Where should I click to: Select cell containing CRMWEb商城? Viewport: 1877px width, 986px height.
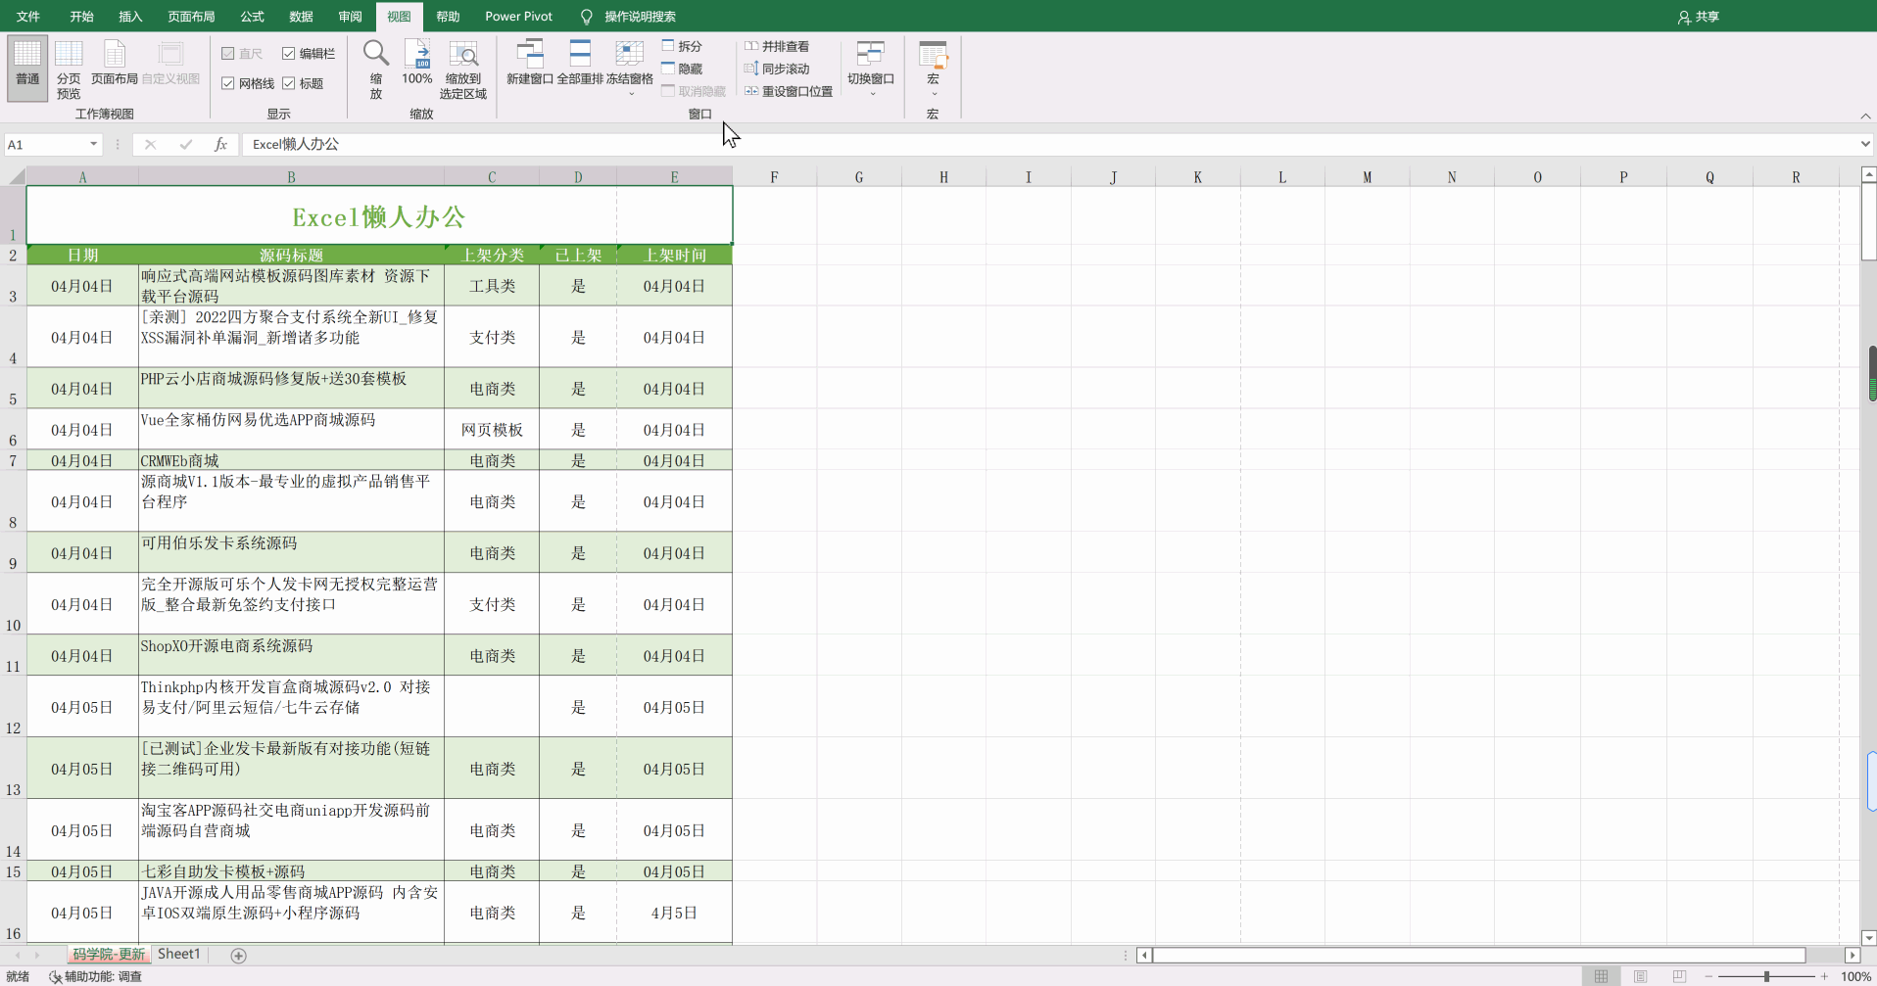click(x=291, y=460)
